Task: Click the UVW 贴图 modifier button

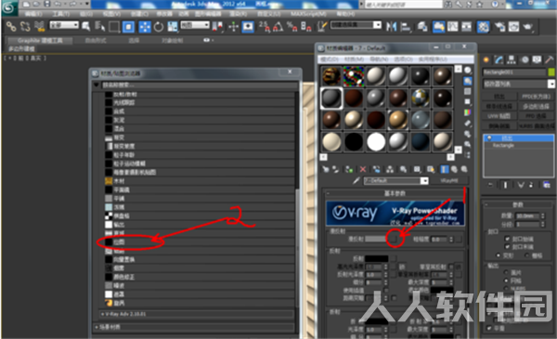Action: (499, 116)
